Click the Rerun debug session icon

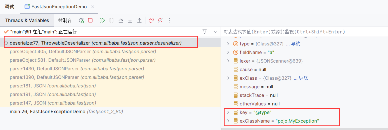[81, 20]
